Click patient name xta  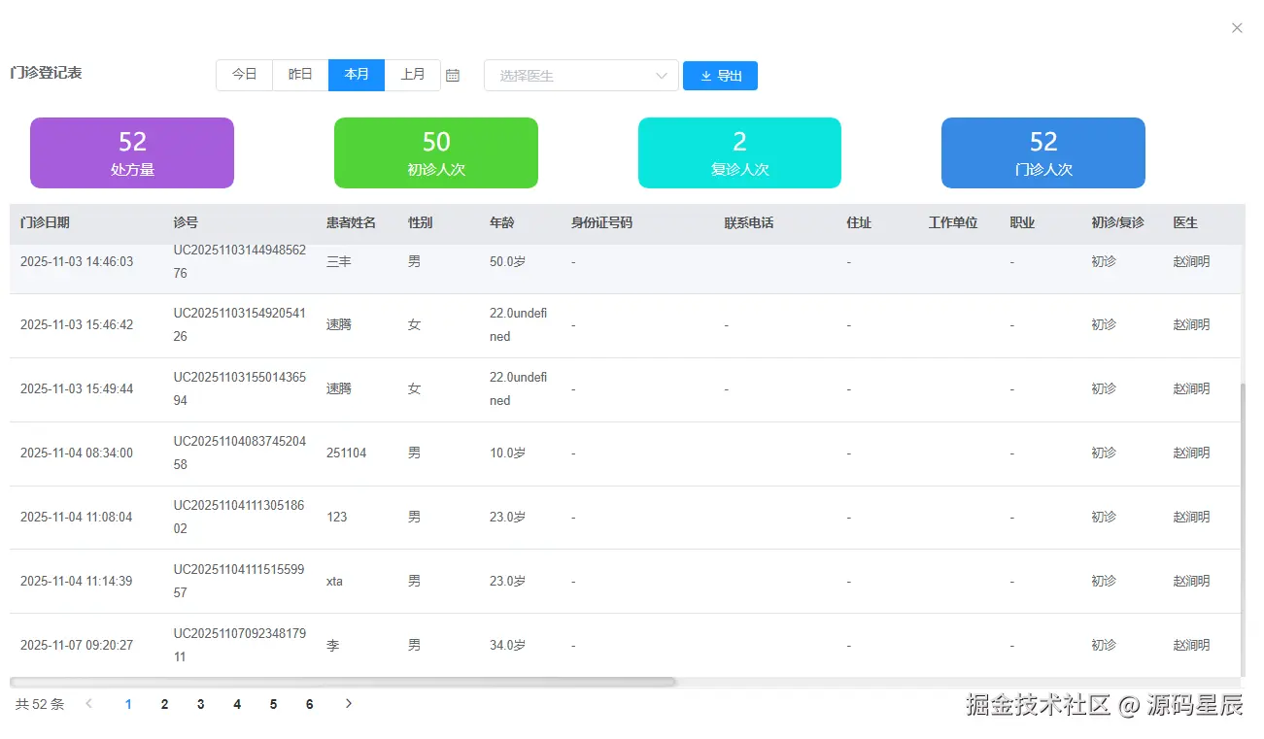tap(334, 581)
